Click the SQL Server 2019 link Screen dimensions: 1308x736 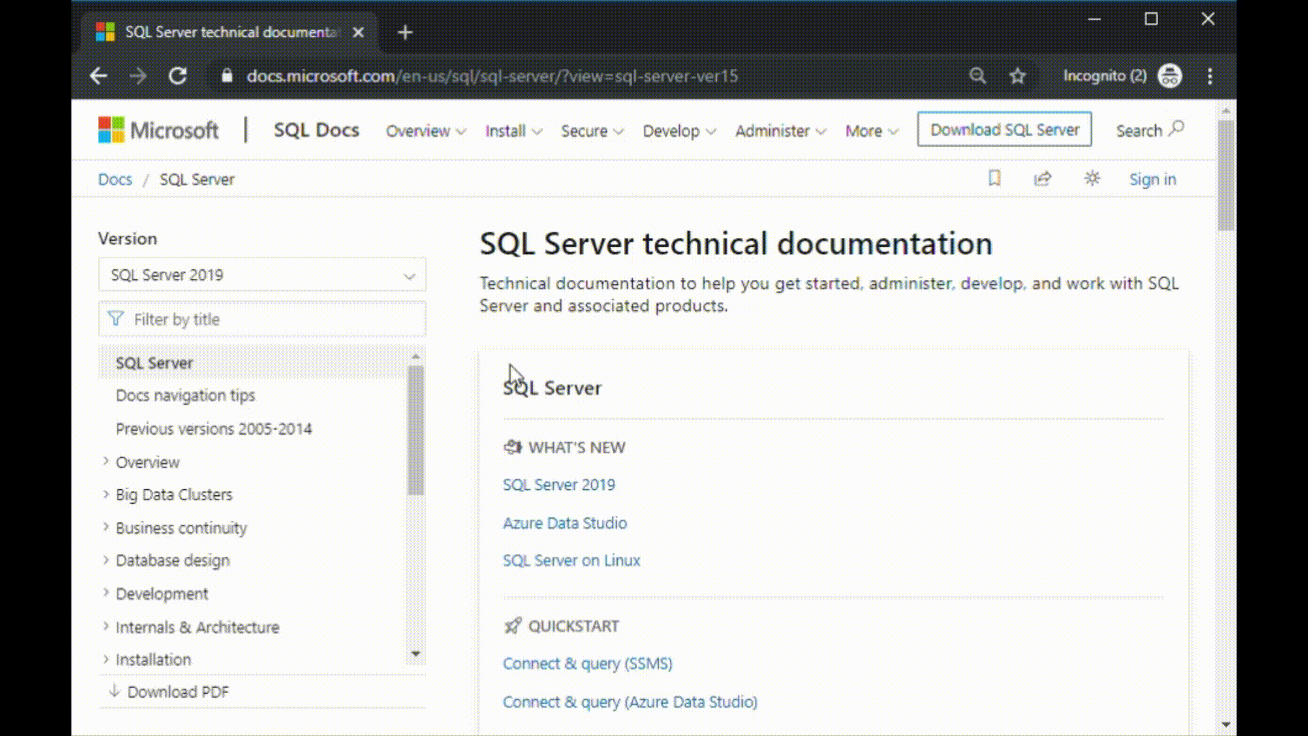[558, 485]
